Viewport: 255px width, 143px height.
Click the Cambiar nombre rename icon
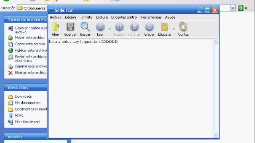[x=11, y=29]
